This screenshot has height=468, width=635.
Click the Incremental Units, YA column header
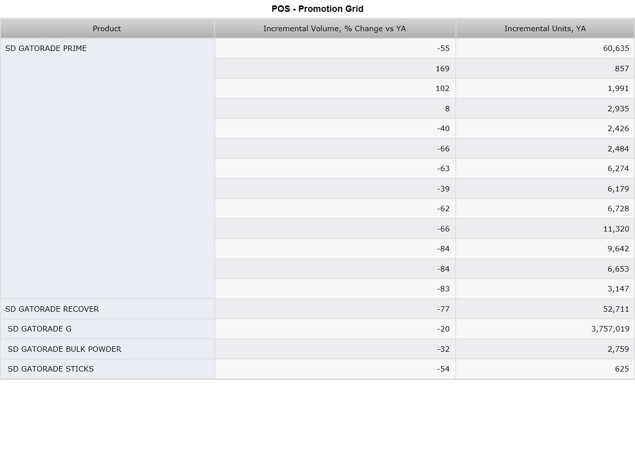pyautogui.click(x=545, y=29)
